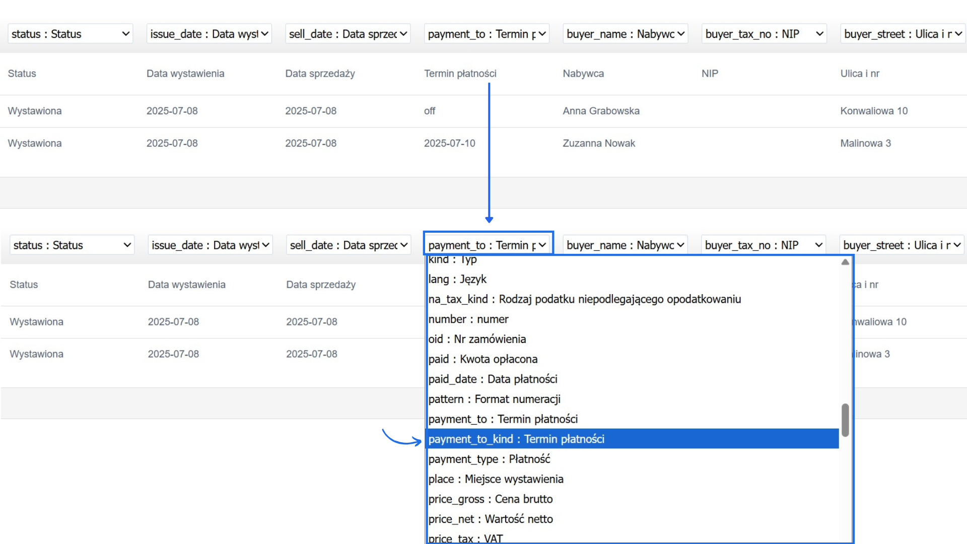Select place : Miejsce wystawienia option
This screenshot has width=967, height=544.
pyautogui.click(x=496, y=479)
